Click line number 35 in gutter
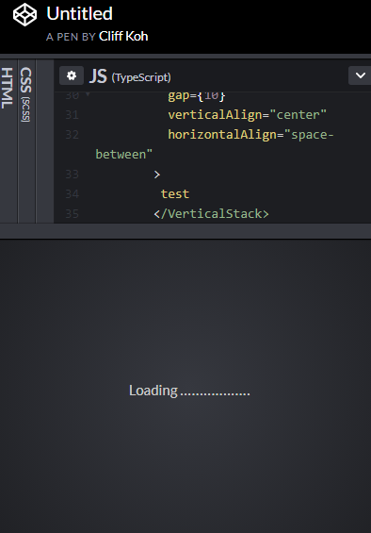The height and width of the screenshot is (533, 371). click(72, 214)
